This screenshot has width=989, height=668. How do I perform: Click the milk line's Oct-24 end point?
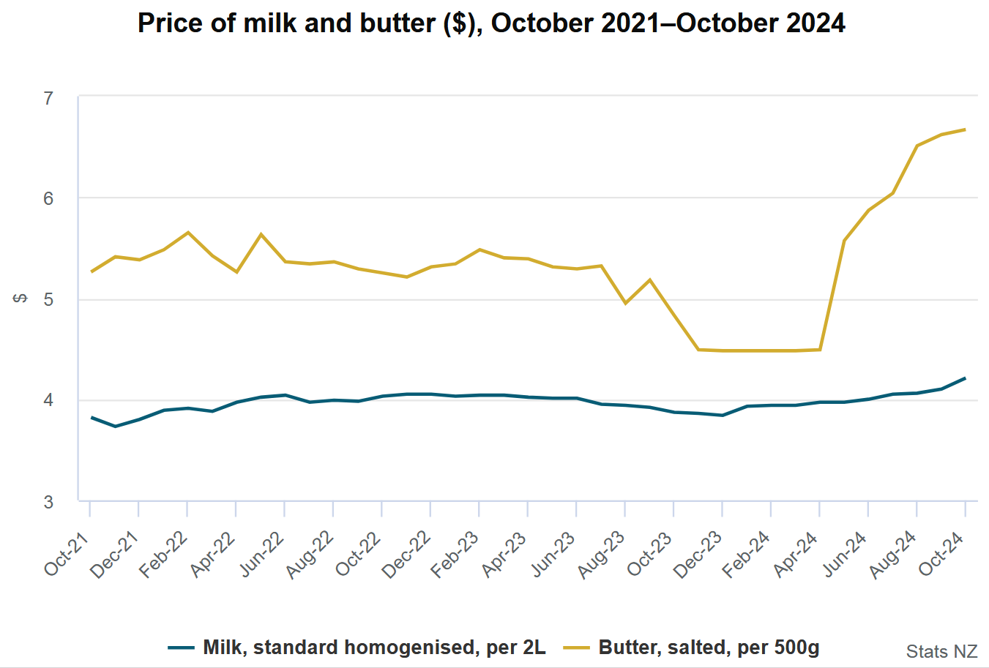click(x=965, y=378)
